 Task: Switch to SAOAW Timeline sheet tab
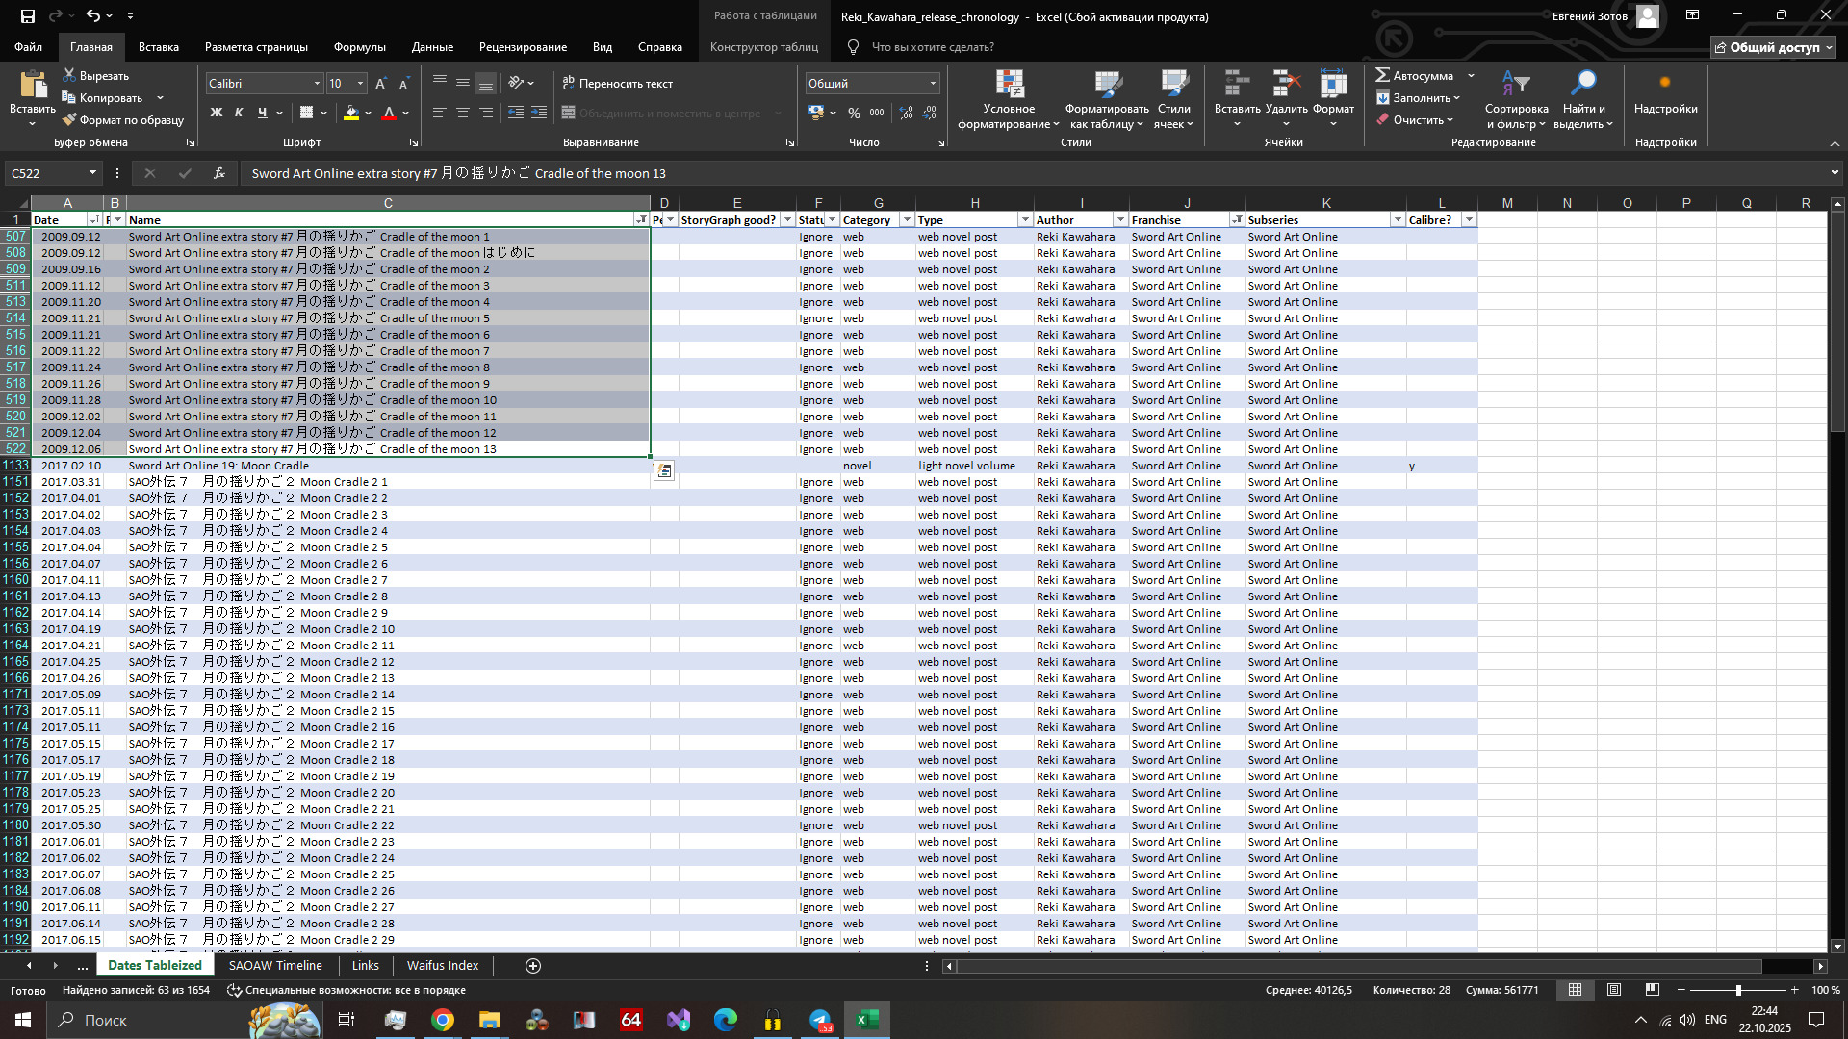[x=275, y=965]
